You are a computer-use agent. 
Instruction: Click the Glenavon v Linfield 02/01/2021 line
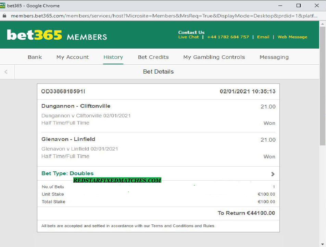click(x=80, y=149)
